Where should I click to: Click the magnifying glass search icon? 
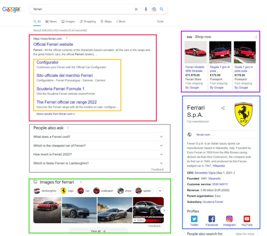[162, 9]
